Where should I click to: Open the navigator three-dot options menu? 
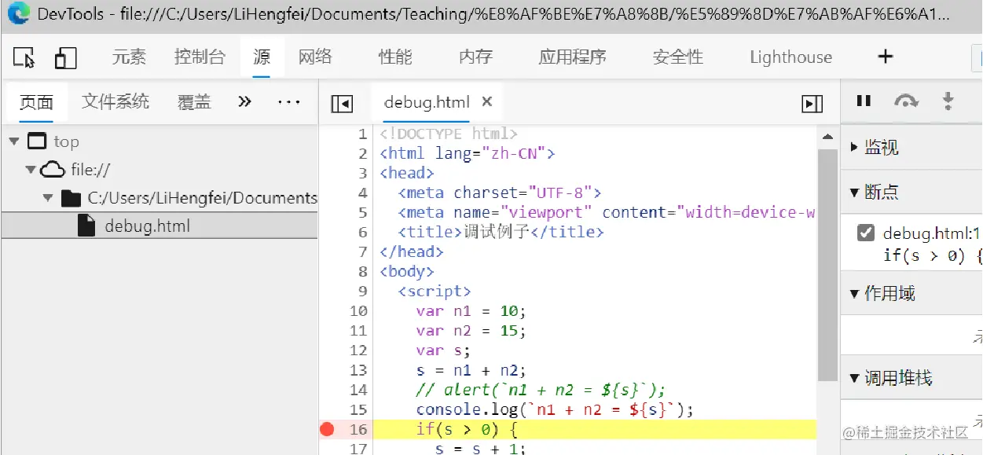coord(288,102)
